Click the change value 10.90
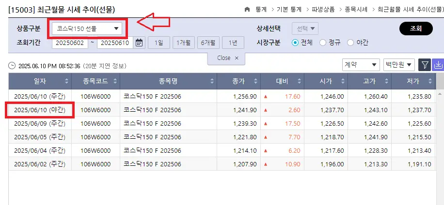This screenshot has height=205, width=444. pos(292,164)
